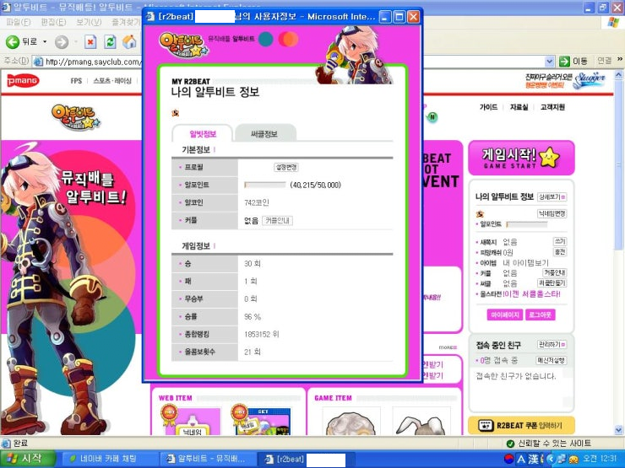Click the 알투비트 logo in popup header
The image size is (625, 468).
point(184,45)
